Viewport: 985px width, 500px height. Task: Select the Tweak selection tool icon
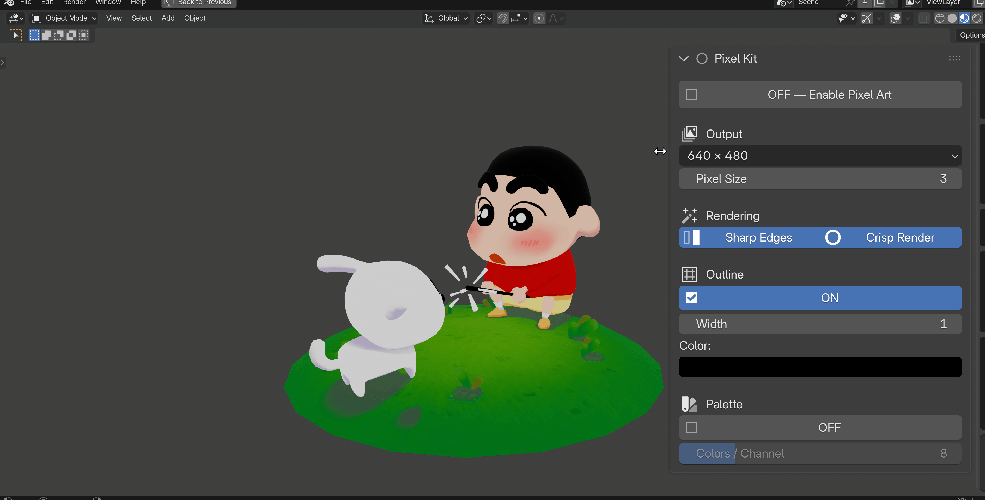(16, 35)
